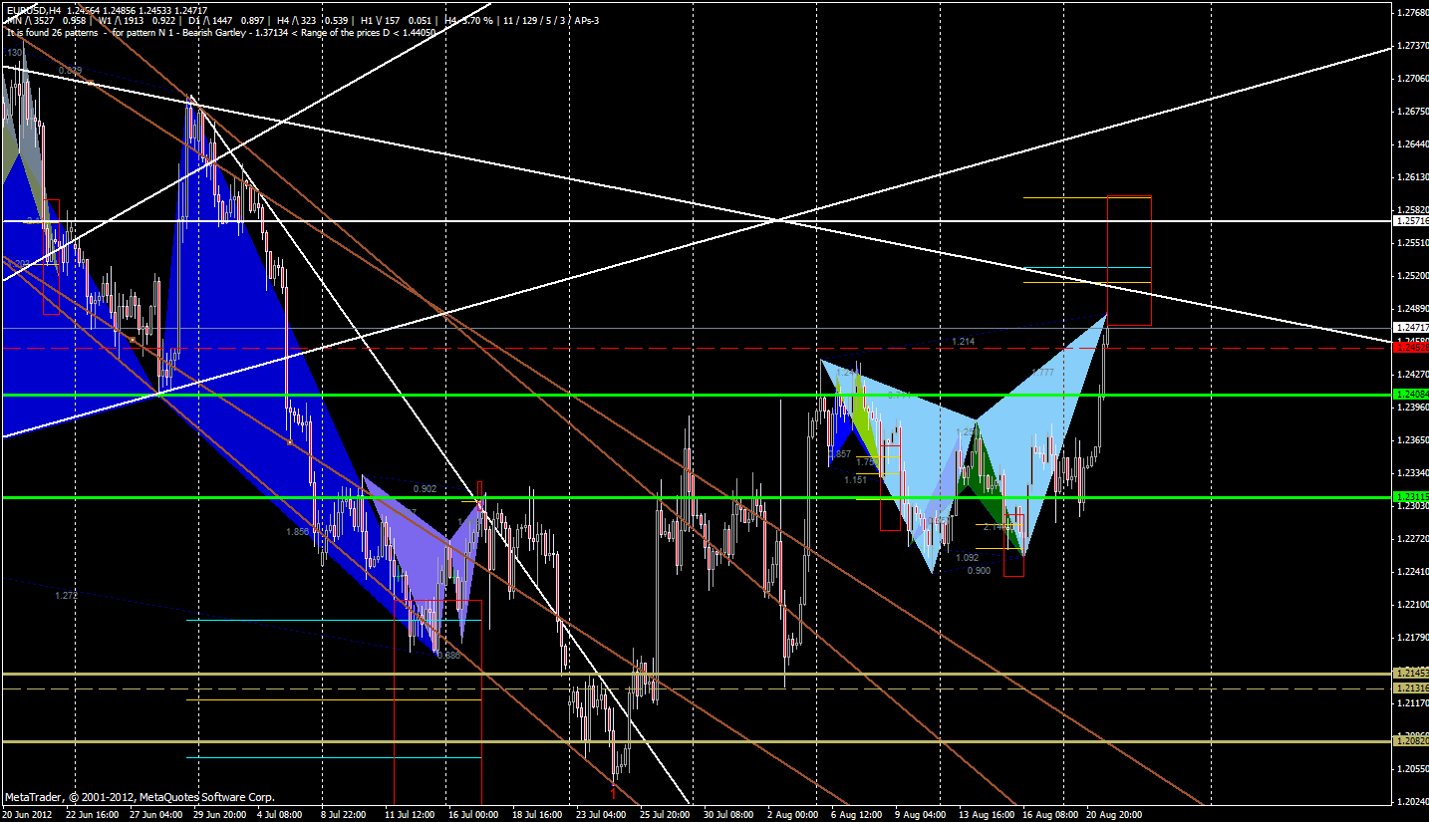Image resolution: width=1429 pixels, height=822 pixels.
Task: Click the 1.26750 price axis label
Action: 1411,112
